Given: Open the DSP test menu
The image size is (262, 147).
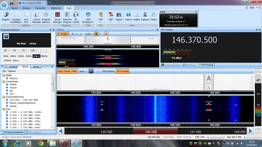Looking at the screenshot, I should coord(101,17).
